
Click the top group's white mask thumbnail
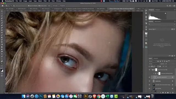tap(156, 70)
